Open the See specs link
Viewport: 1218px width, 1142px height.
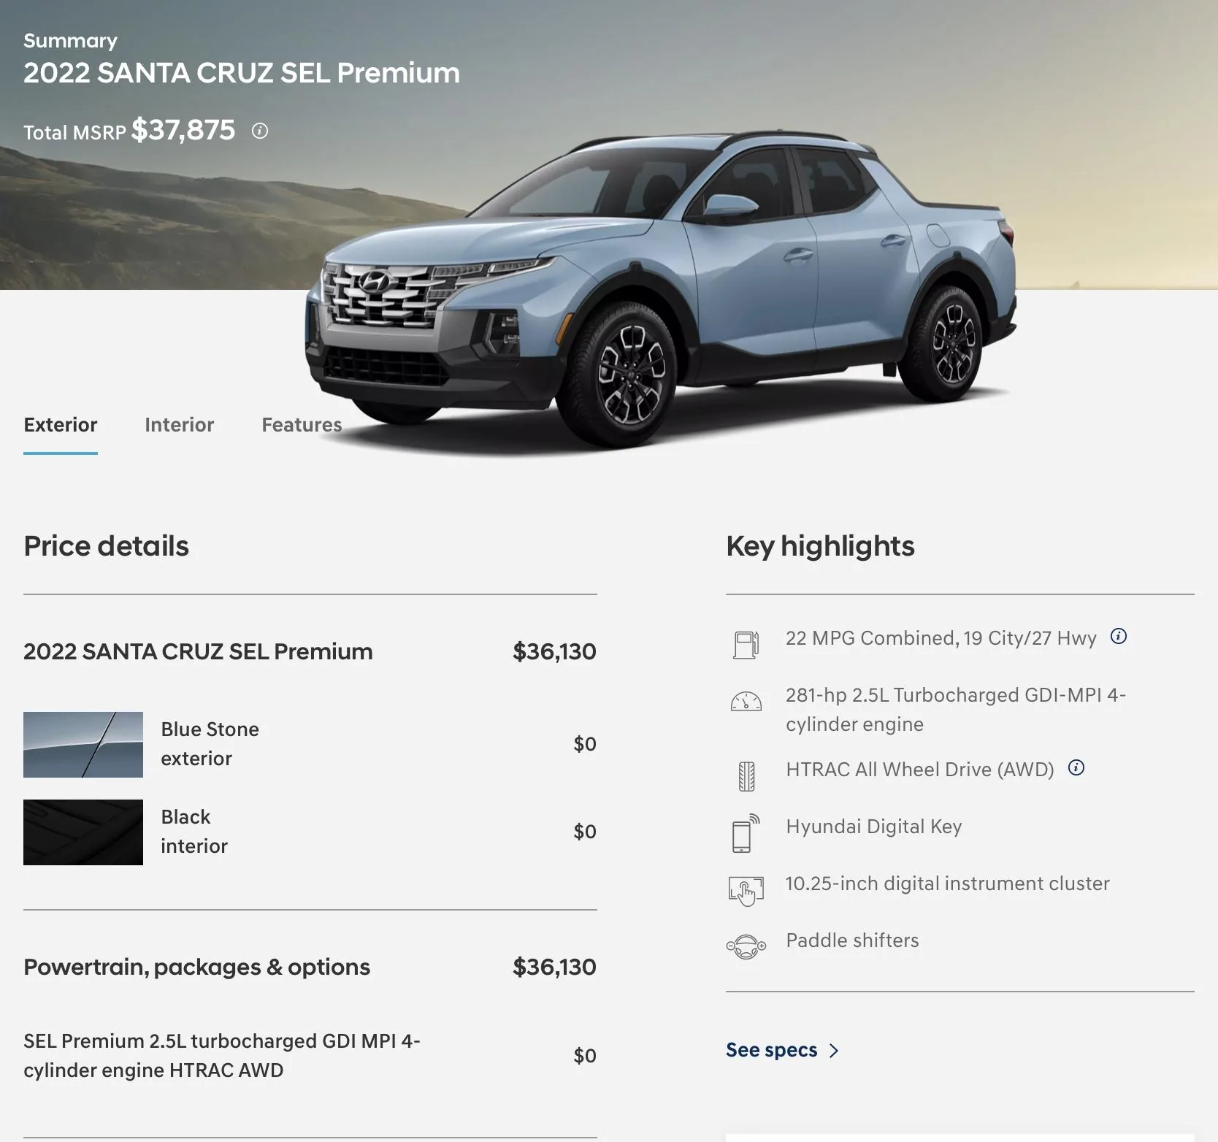(x=783, y=1050)
